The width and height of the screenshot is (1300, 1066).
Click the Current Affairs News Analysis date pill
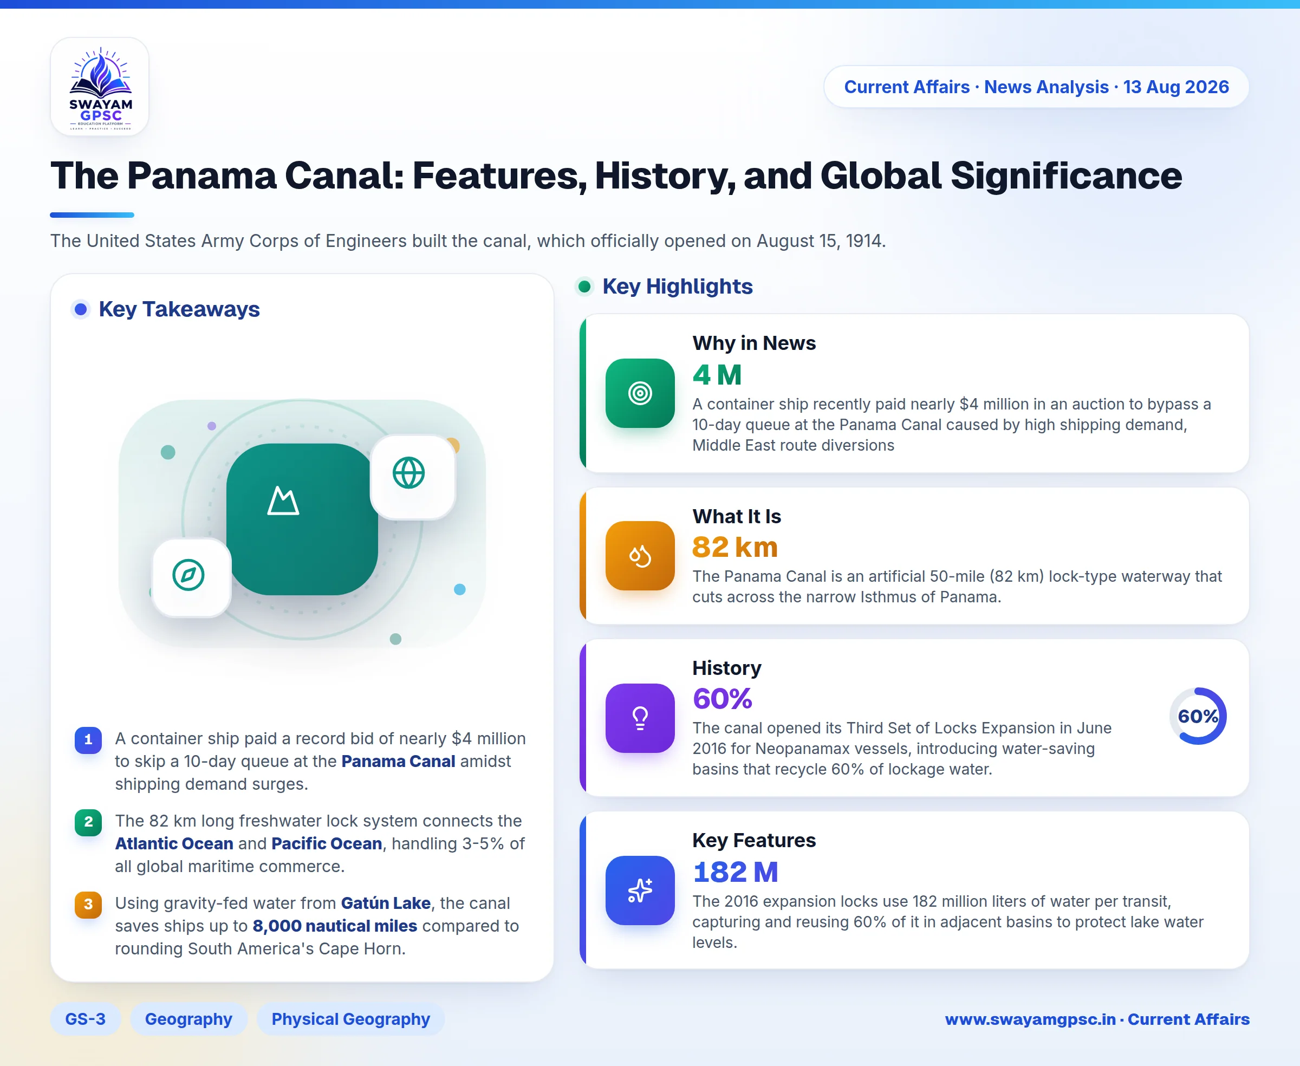[1037, 87]
